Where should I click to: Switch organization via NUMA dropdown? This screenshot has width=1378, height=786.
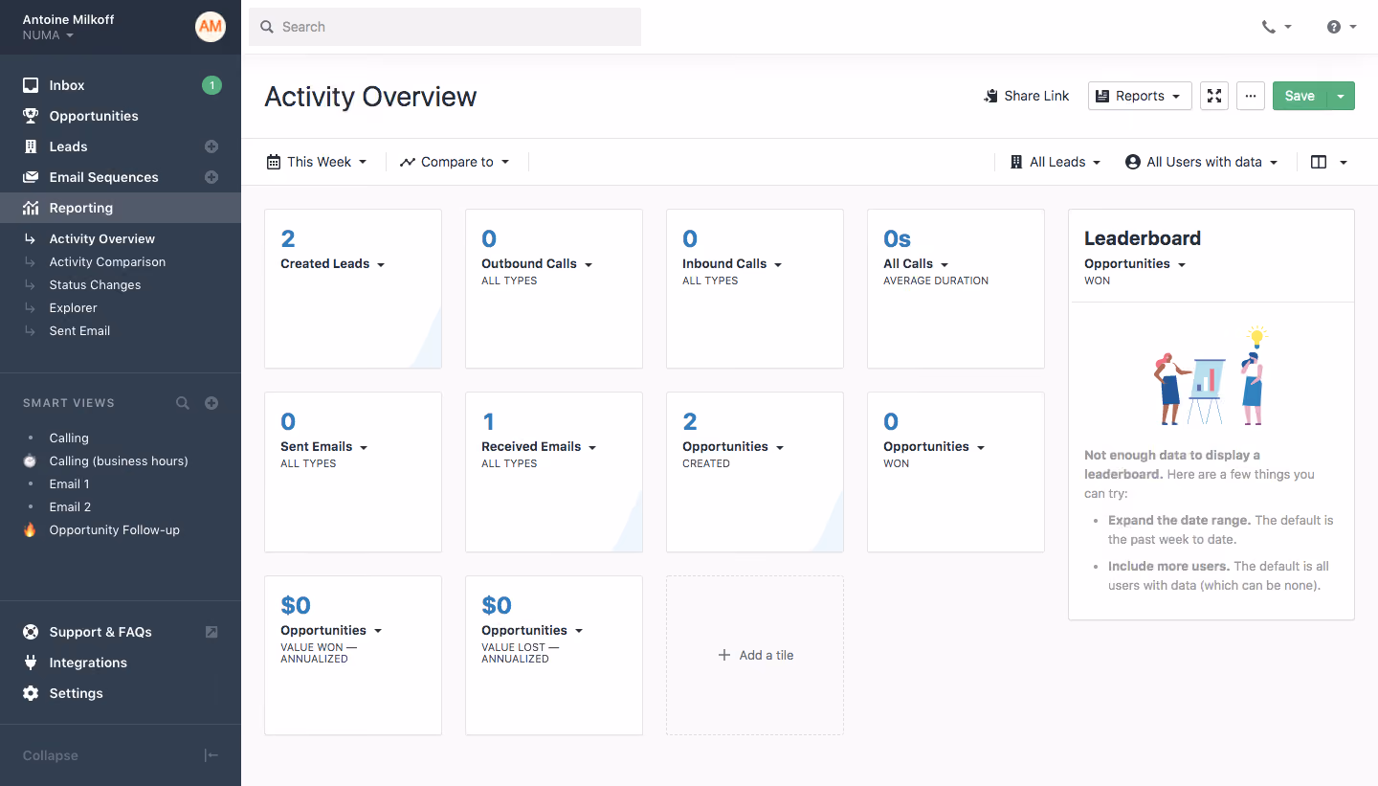point(49,35)
